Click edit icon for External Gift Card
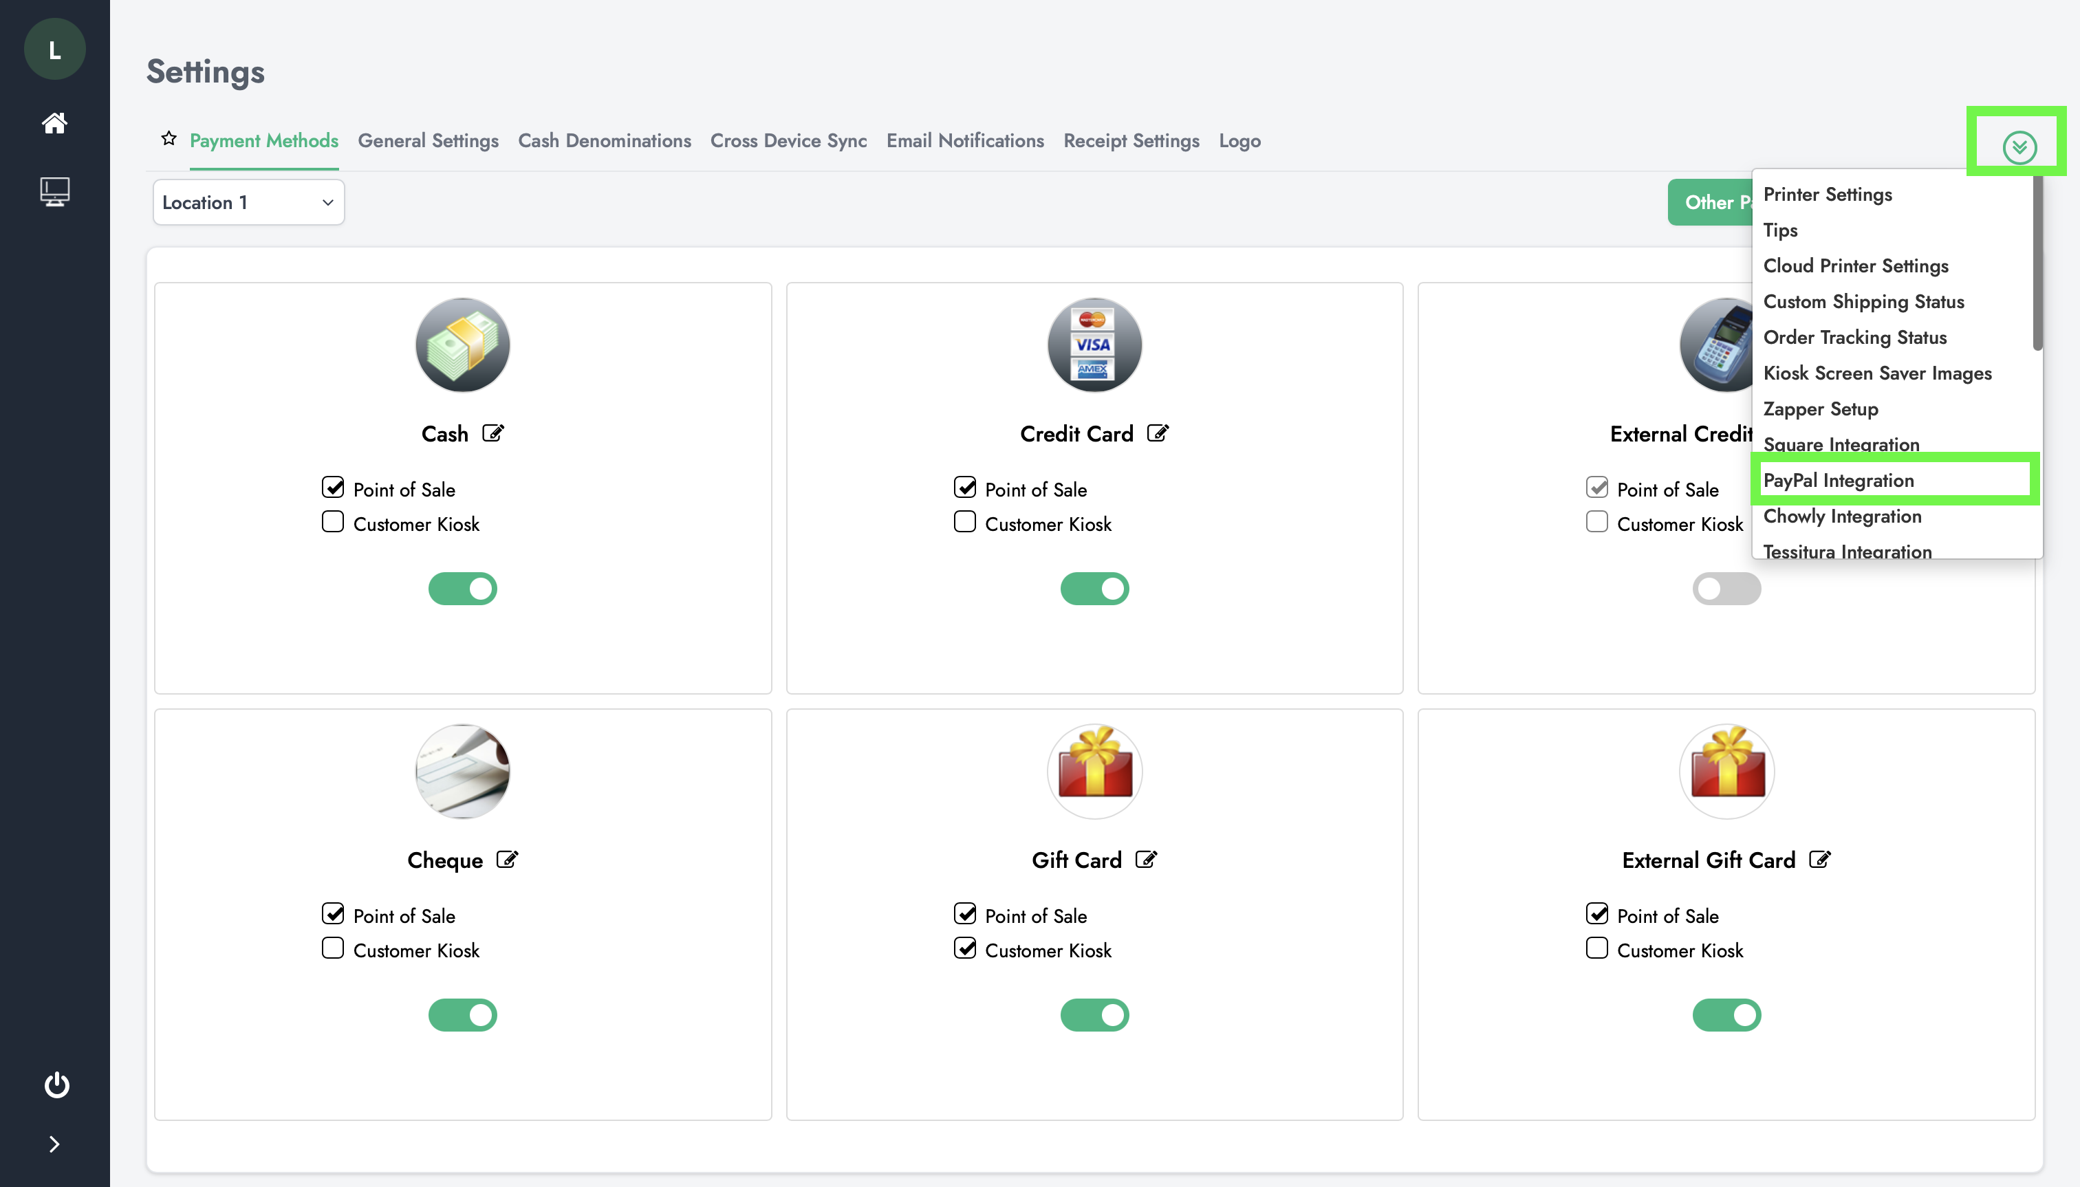Viewport: 2080px width, 1187px height. click(x=1820, y=859)
